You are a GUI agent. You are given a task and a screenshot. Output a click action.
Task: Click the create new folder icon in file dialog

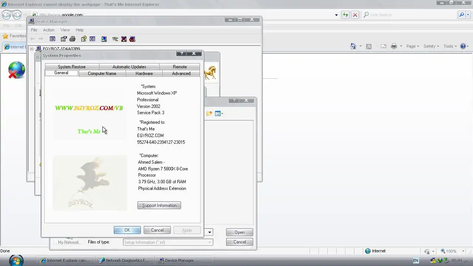coord(209,113)
